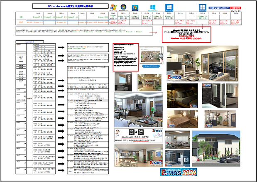257x182 pixels.
Task: Click the 64 bit icon in the banner
Action: tap(141, 132)
